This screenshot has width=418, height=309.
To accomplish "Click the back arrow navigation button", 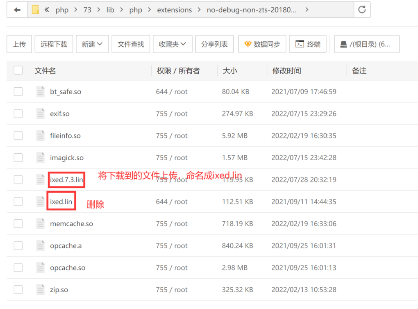I will [17, 10].
